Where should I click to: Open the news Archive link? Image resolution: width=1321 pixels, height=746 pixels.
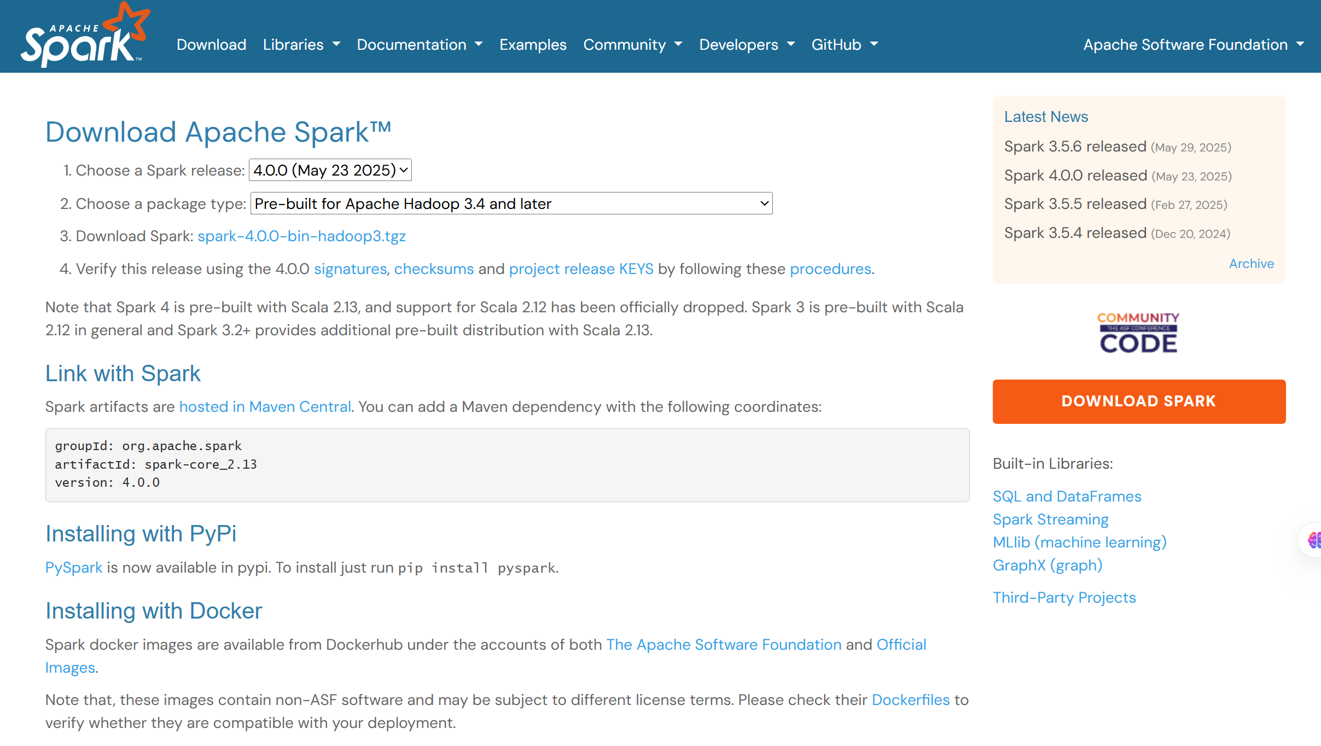(1251, 264)
